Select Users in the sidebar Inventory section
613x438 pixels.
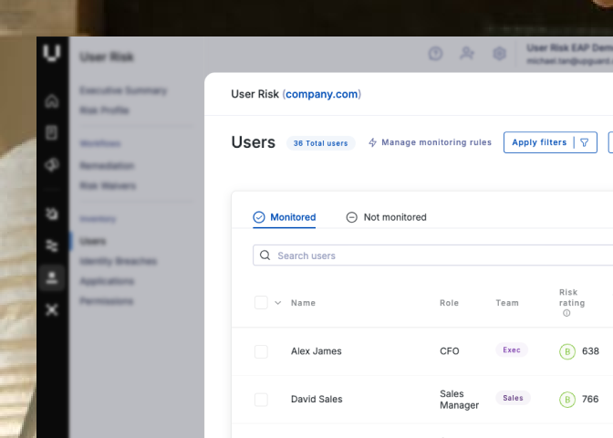pos(93,241)
